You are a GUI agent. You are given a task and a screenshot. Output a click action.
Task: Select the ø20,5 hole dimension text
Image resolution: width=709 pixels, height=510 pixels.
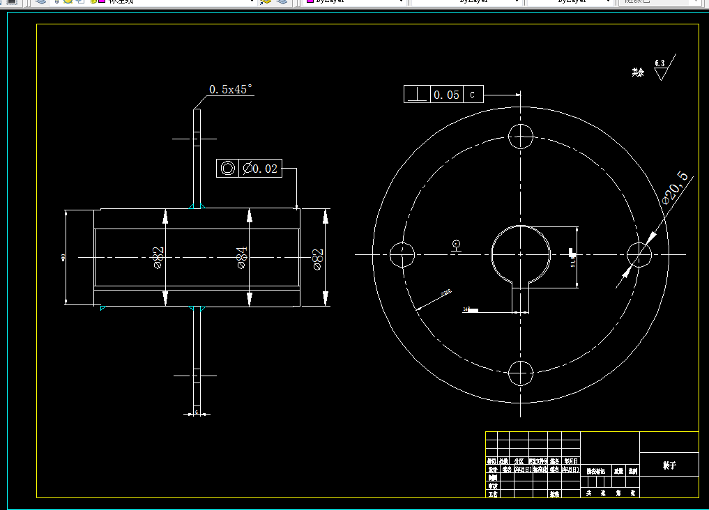coord(675,188)
